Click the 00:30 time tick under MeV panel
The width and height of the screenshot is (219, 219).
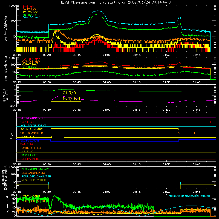(47, 82)
